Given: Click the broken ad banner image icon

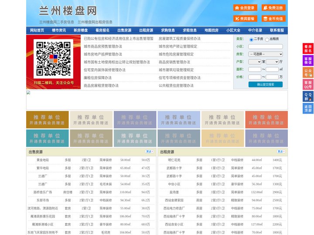Looking at the screenshot, I should pyautogui.click(x=28, y=93).
